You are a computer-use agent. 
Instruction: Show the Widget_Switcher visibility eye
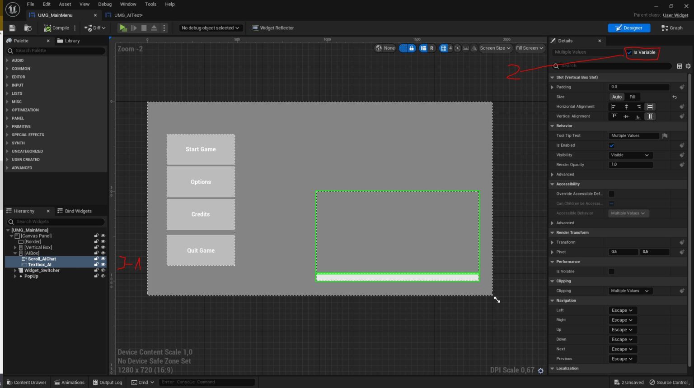pyautogui.click(x=102, y=270)
